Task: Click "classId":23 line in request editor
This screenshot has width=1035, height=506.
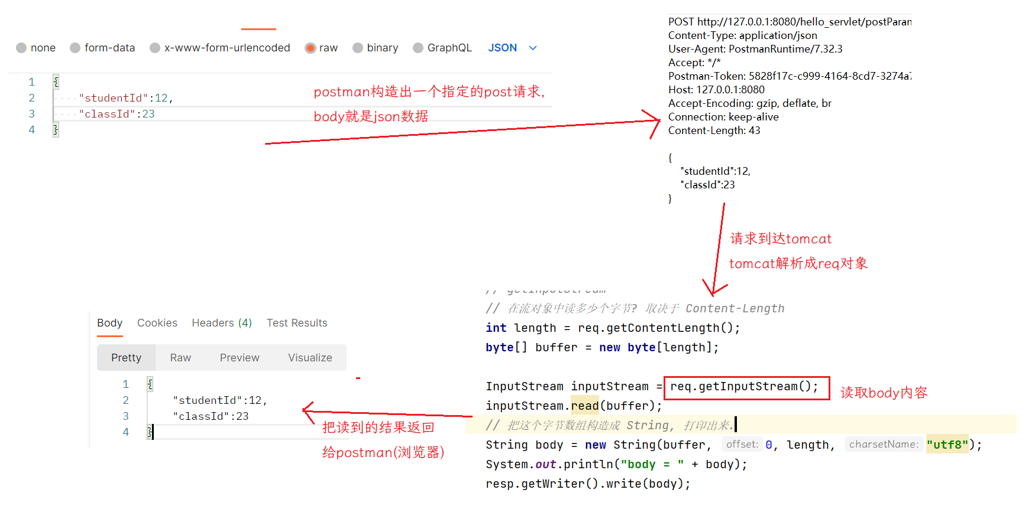Action: click(117, 114)
